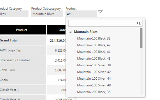160x100 pixels.
Task: Click the Product filter dropdown arrow
Action: [100, 12]
